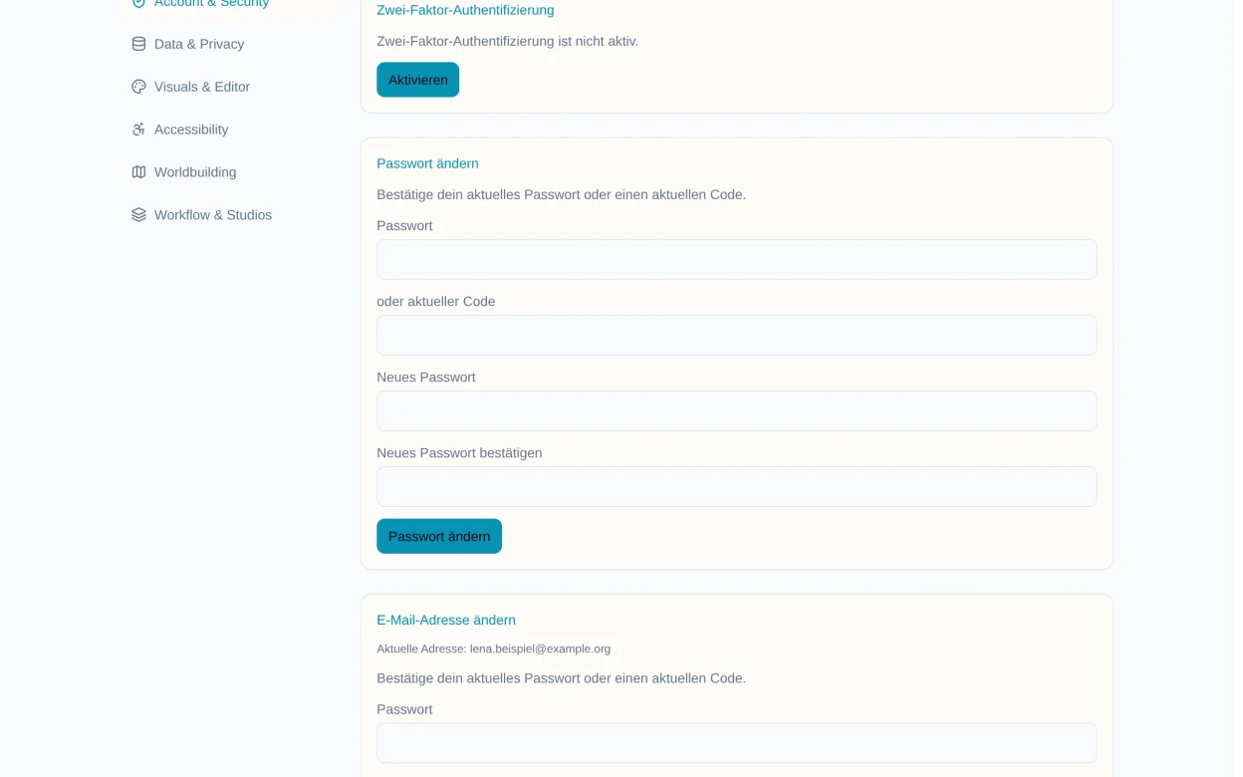
Task: Click the layers icon beside Workflow & Studios
Action: click(x=138, y=215)
